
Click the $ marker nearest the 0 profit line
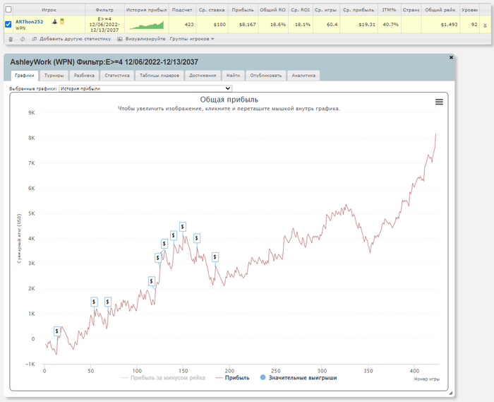(57, 331)
